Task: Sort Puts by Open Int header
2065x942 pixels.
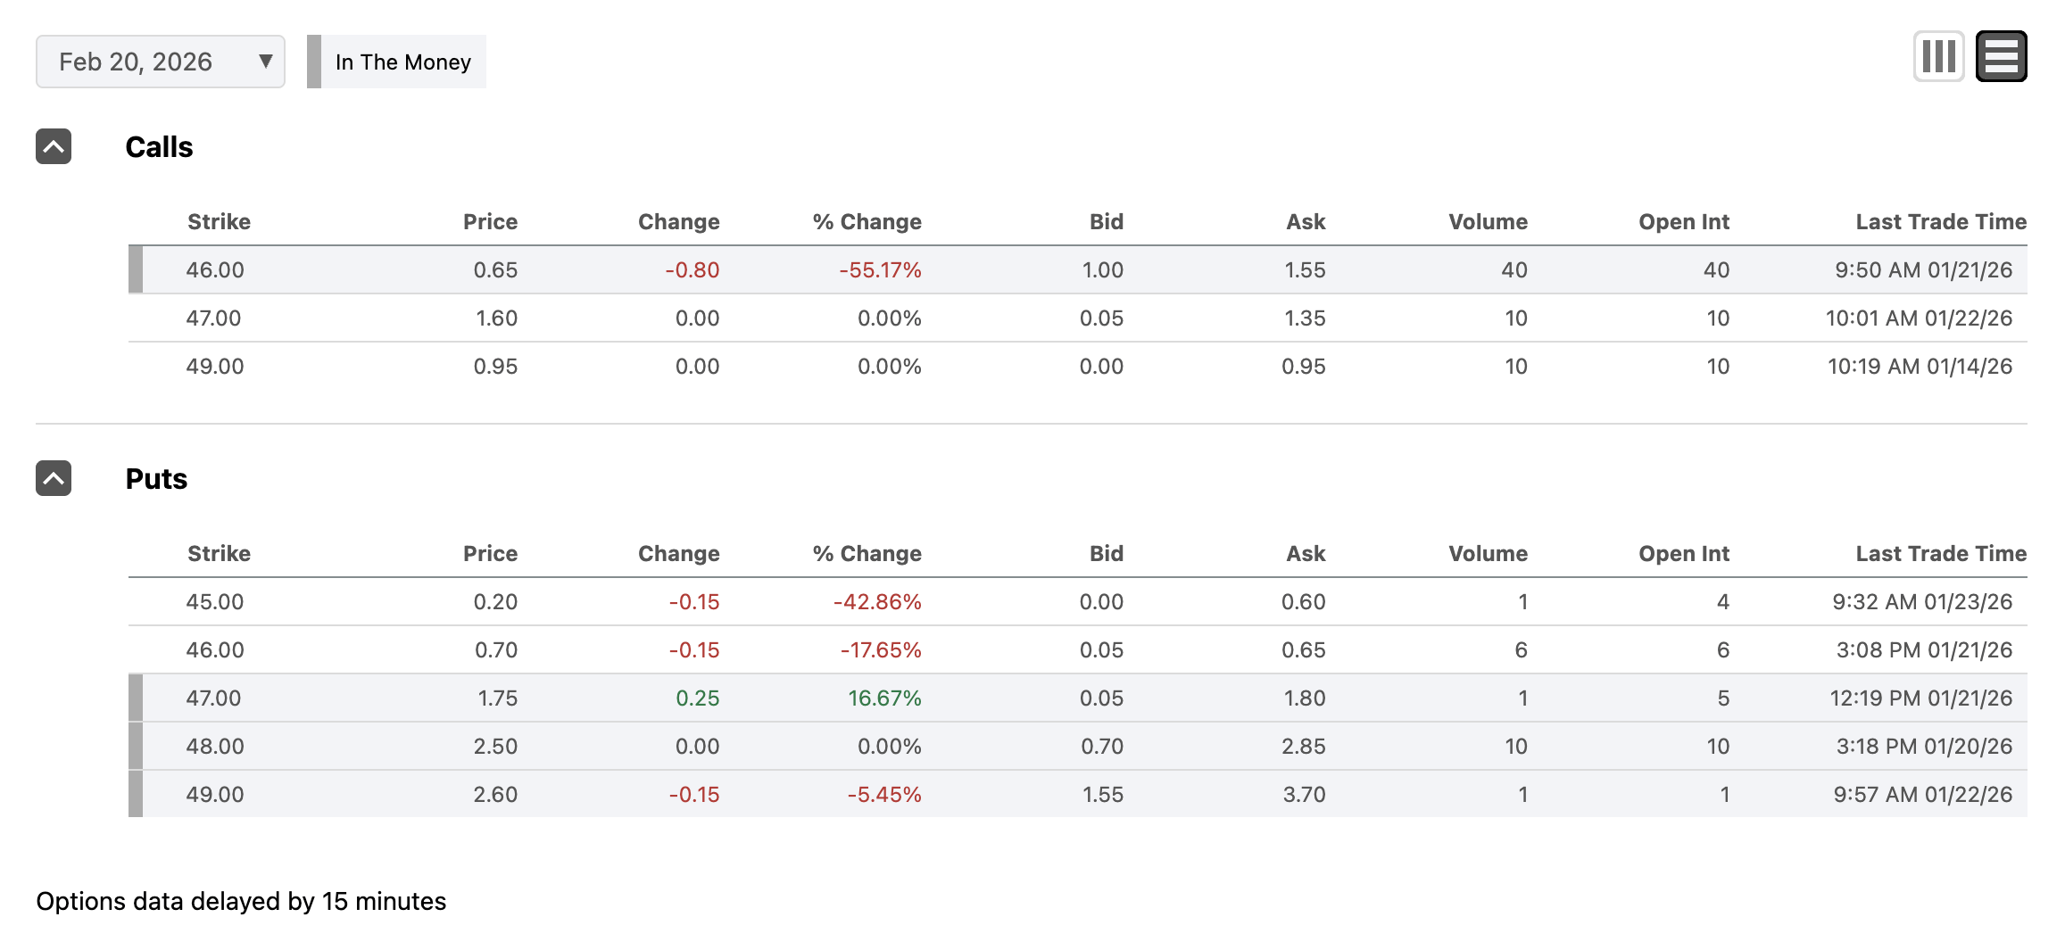Action: pos(1683,554)
